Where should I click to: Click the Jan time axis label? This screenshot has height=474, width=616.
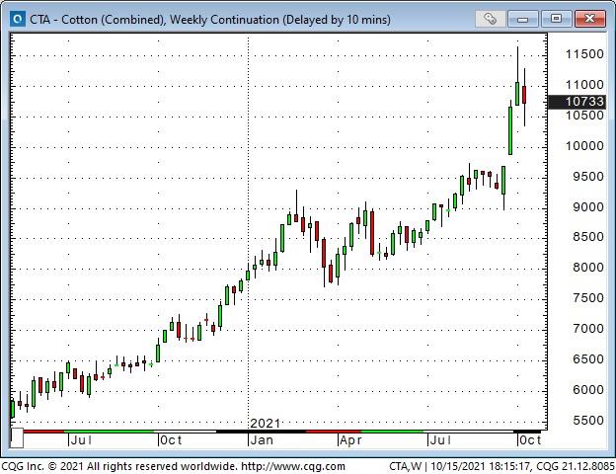coord(262,440)
